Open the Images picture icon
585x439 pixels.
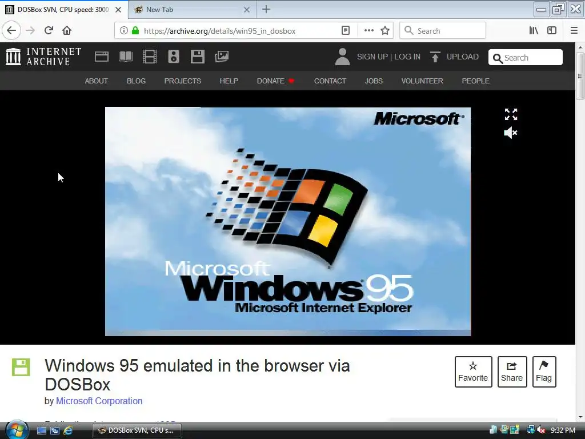coord(222,57)
